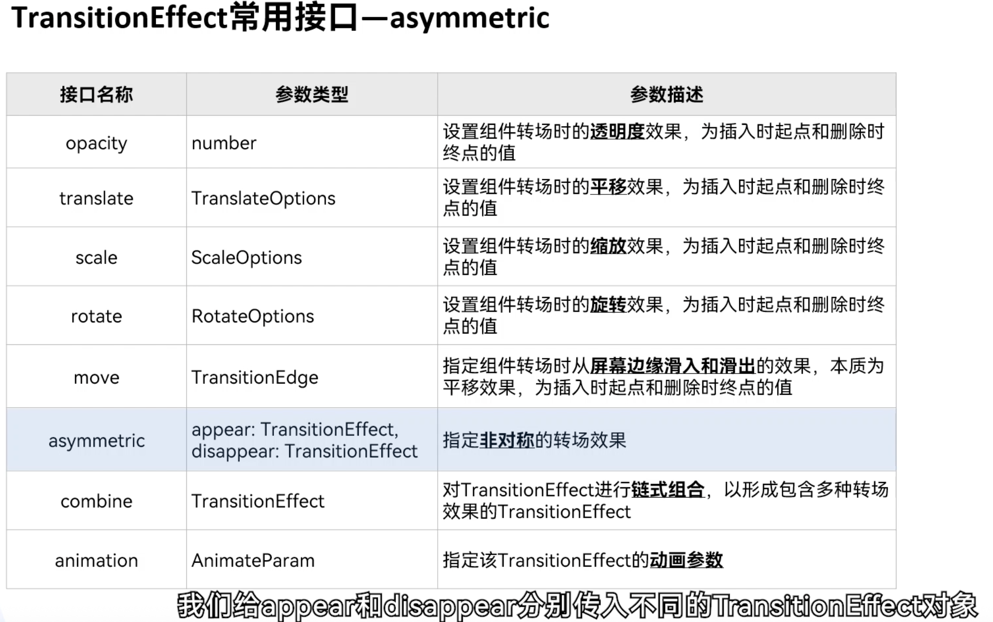Screen dimensions: 993x622
Task: Click the slide title 'TransitionEffect常用接口—asymmetric'
Action: (x=280, y=19)
